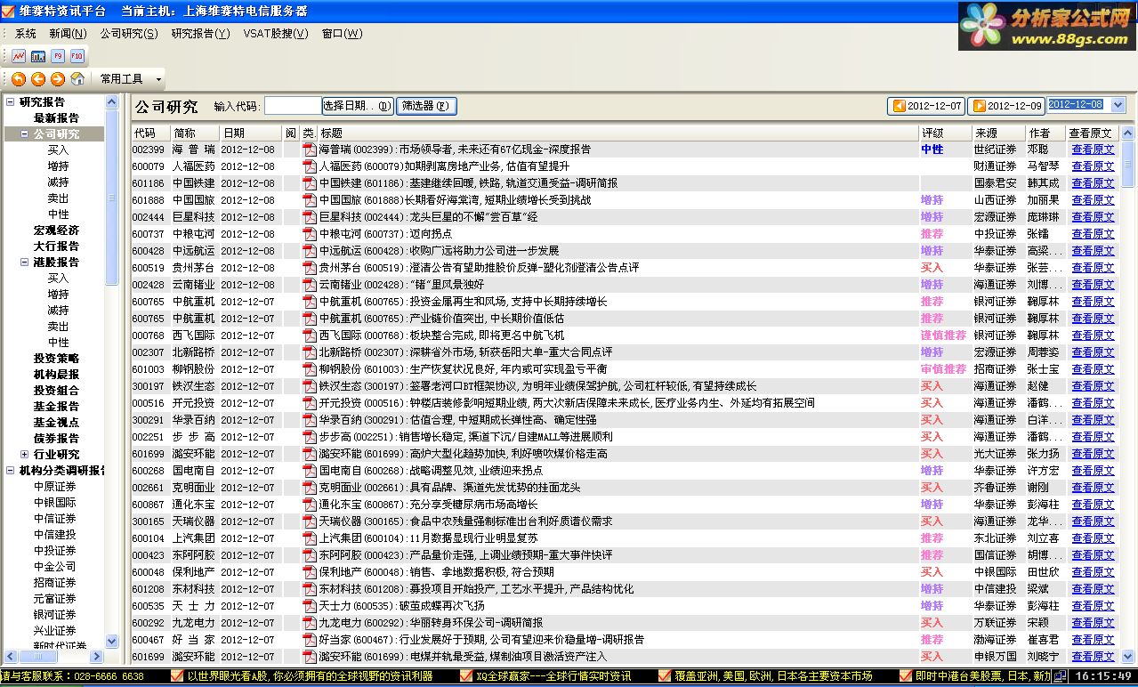Go forward with the orange right arrow
Screen dimensions: 1138x687
click(58, 79)
